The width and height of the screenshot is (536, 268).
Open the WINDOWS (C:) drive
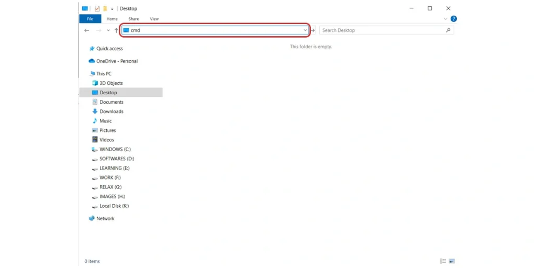(x=111, y=149)
